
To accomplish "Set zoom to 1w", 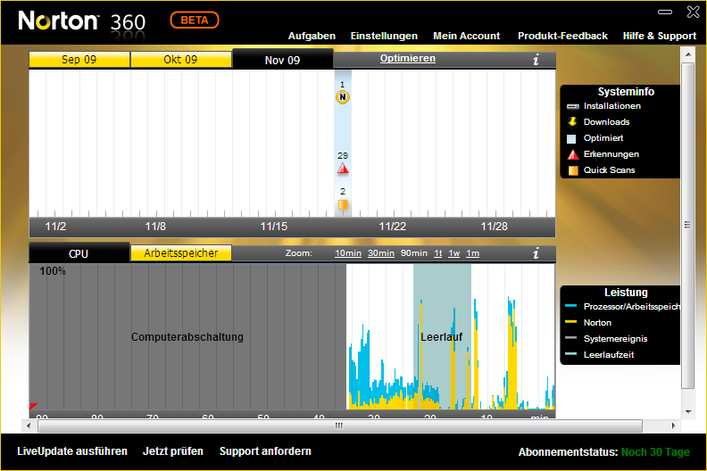I will (x=454, y=253).
